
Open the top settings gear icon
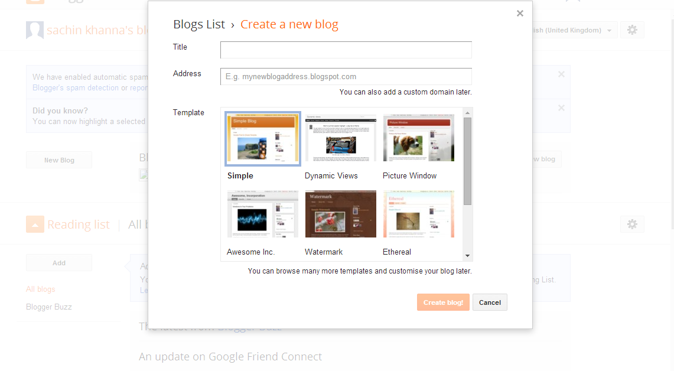[x=632, y=30]
